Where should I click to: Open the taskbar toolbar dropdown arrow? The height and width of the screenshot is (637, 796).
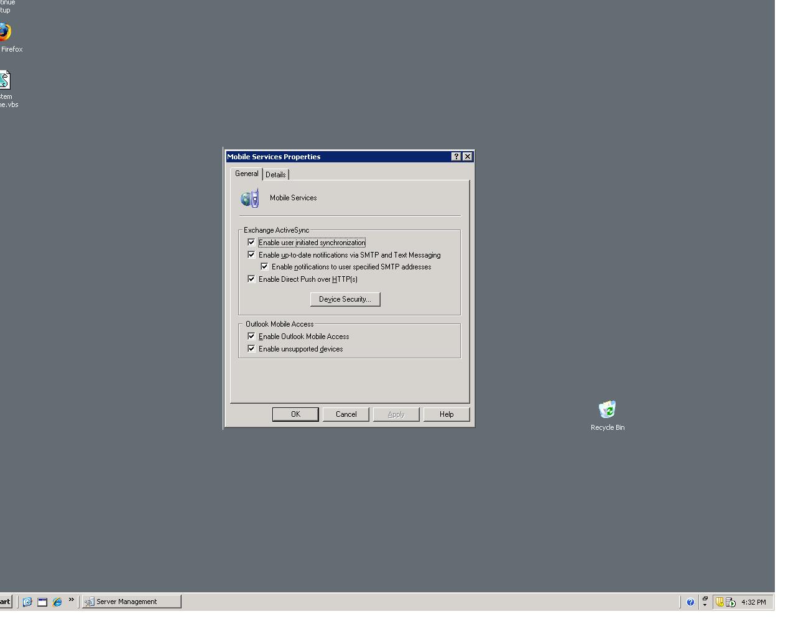coord(705,602)
